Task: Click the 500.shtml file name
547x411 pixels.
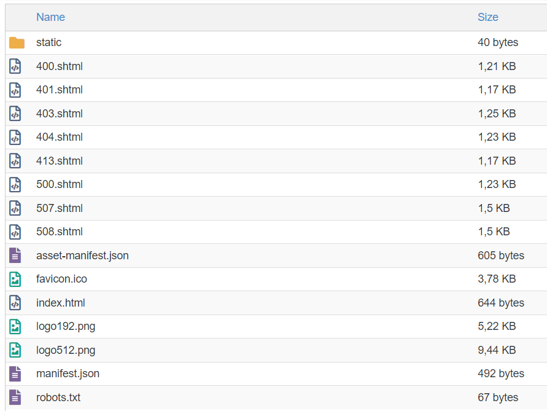Action: [60, 184]
